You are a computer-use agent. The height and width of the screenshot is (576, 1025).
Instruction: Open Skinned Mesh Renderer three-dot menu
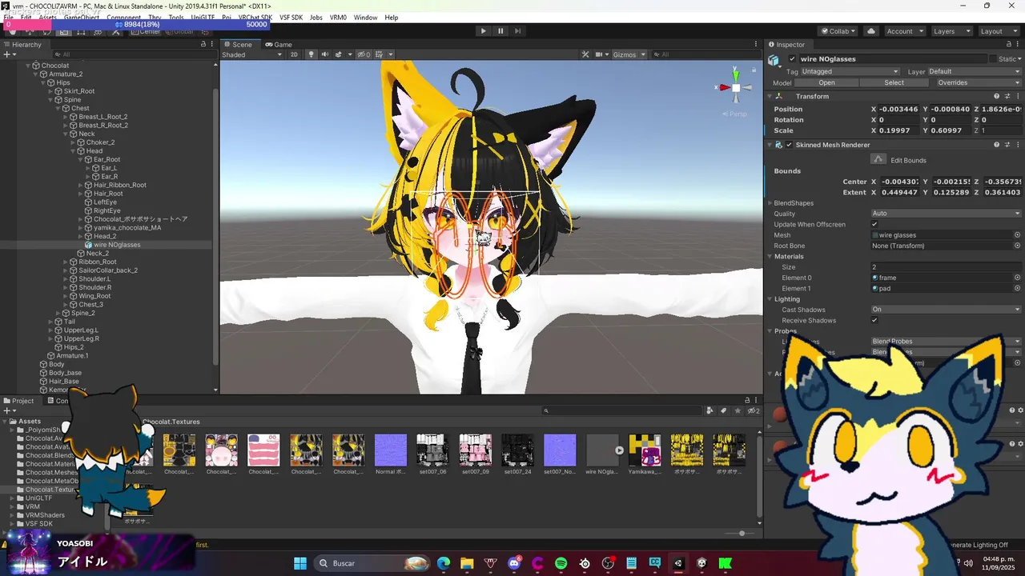click(x=1018, y=145)
